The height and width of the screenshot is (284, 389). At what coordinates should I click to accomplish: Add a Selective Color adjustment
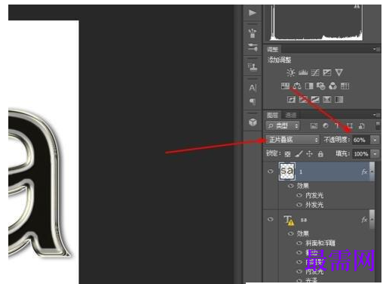pyautogui.click(x=327, y=99)
